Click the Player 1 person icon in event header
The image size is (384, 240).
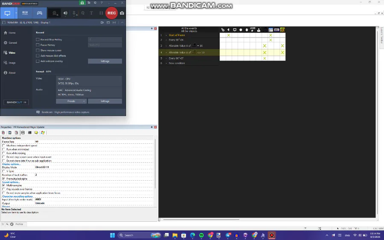[x=259, y=30]
